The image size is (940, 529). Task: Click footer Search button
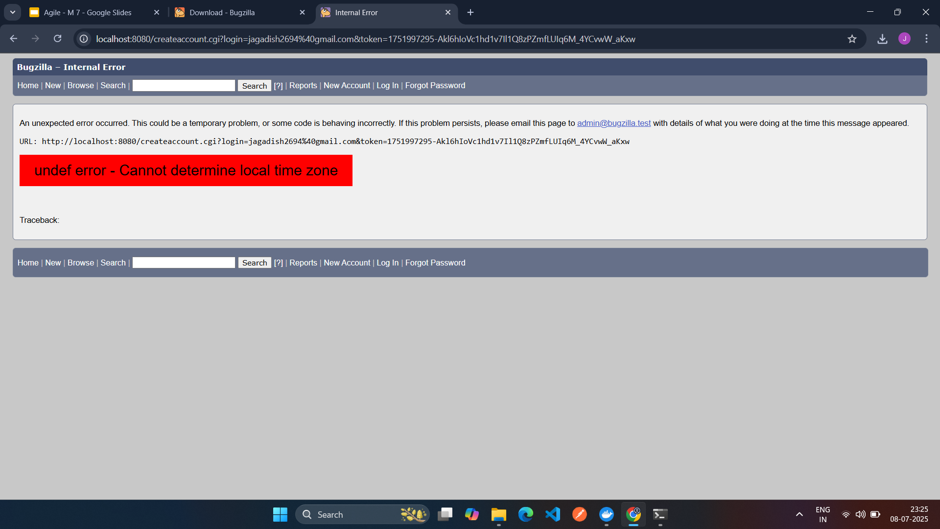point(255,263)
